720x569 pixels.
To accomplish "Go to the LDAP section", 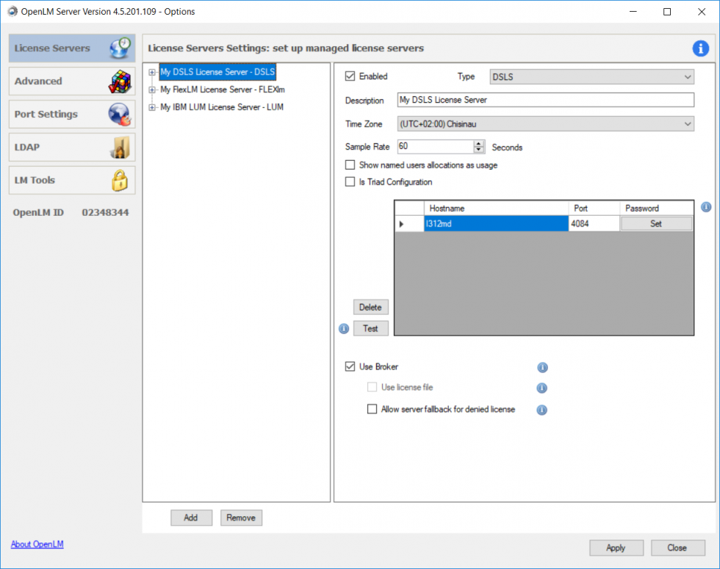I will coord(72,148).
